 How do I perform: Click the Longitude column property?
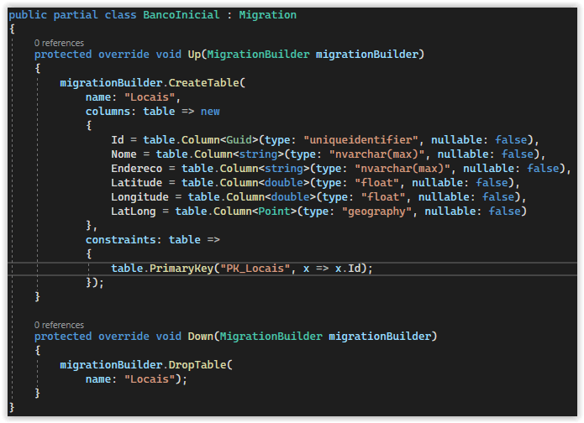[139, 196]
